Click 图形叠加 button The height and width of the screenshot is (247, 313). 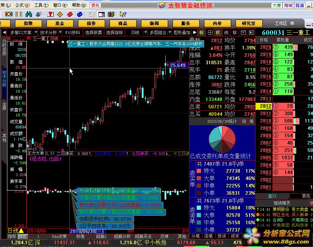click(x=182, y=32)
